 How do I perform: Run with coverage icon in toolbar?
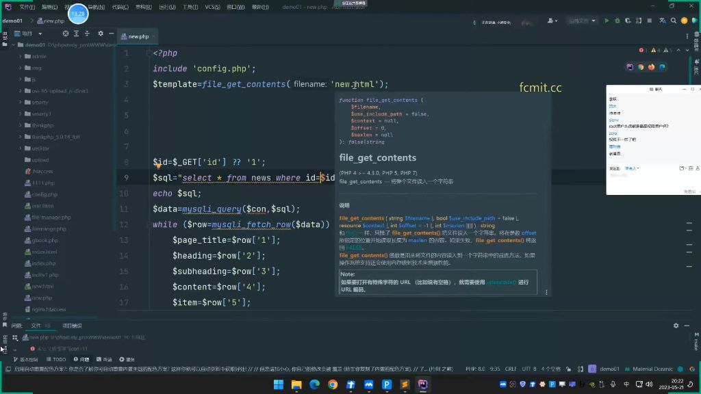click(628, 21)
